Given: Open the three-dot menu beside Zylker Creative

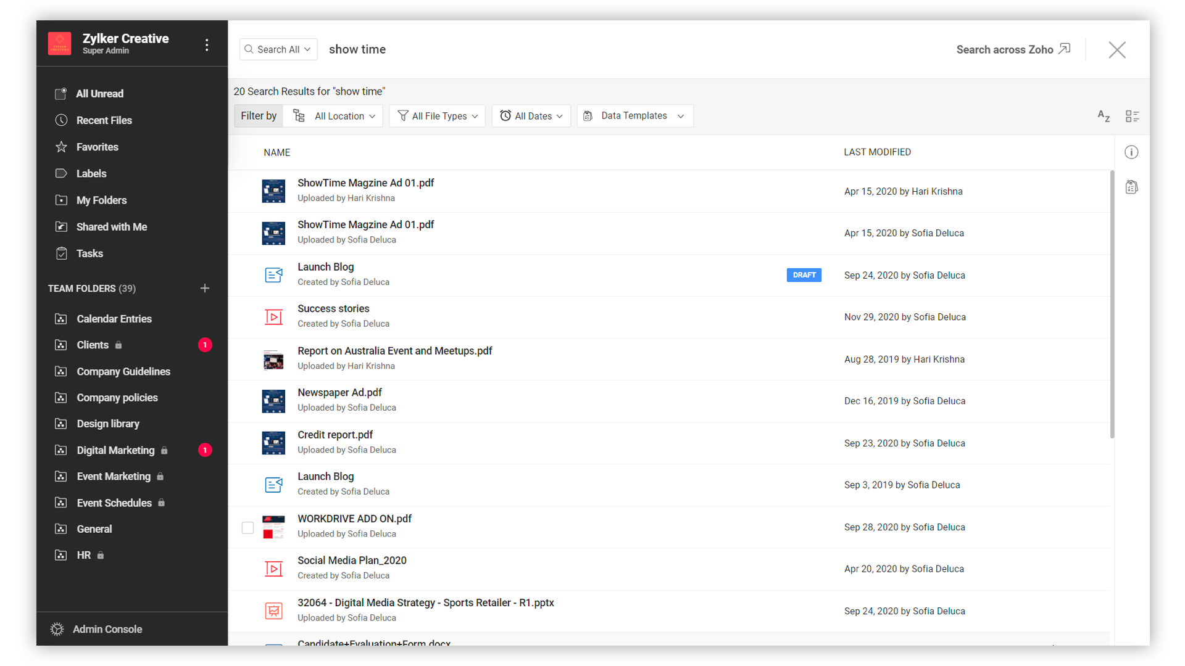Looking at the screenshot, I should [207, 44].
